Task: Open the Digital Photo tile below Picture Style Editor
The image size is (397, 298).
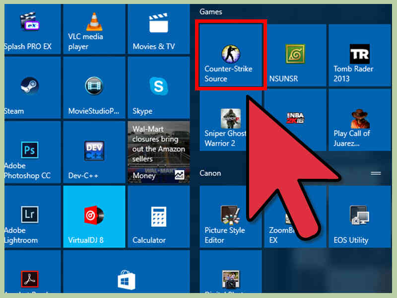Action: pyautogui.click(x=231, y=272)
